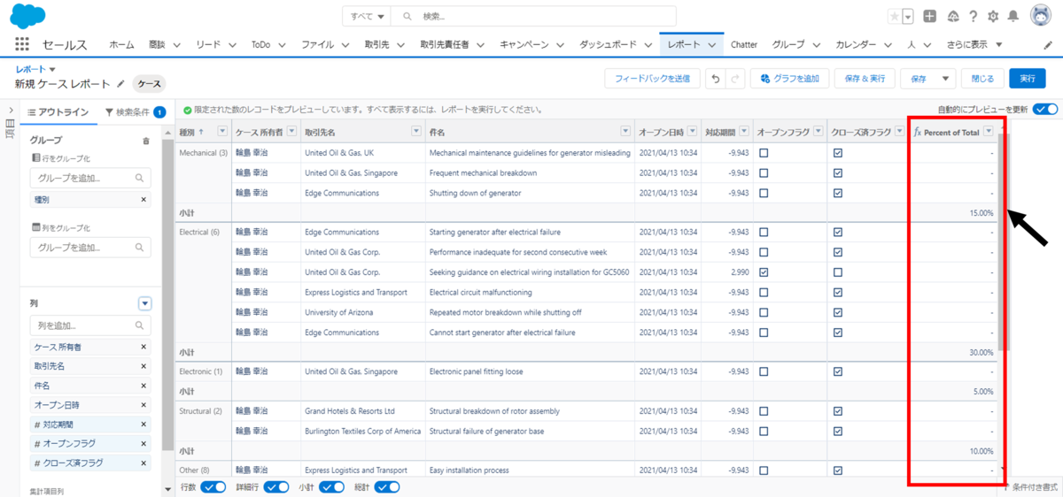
Task: Switch to the アウトライン panel tab
Action: point(58,111)
